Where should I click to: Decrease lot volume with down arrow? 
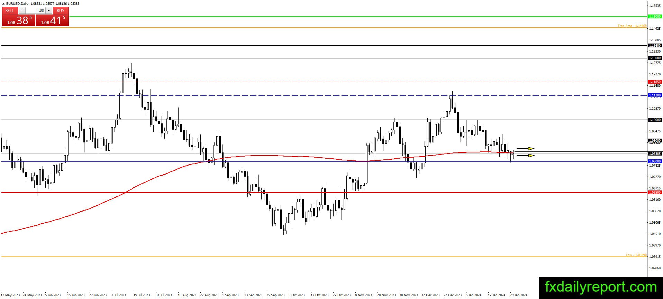pyautogui.click(x=22, y=11)
